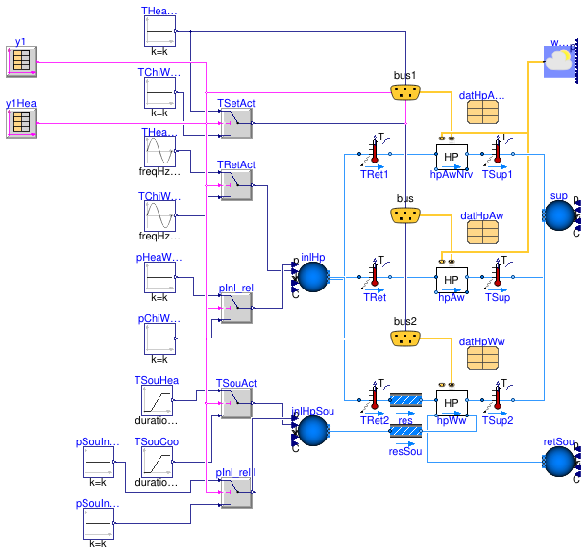
Task: Select the hpWw heat pump block
Action: (452, 404)
